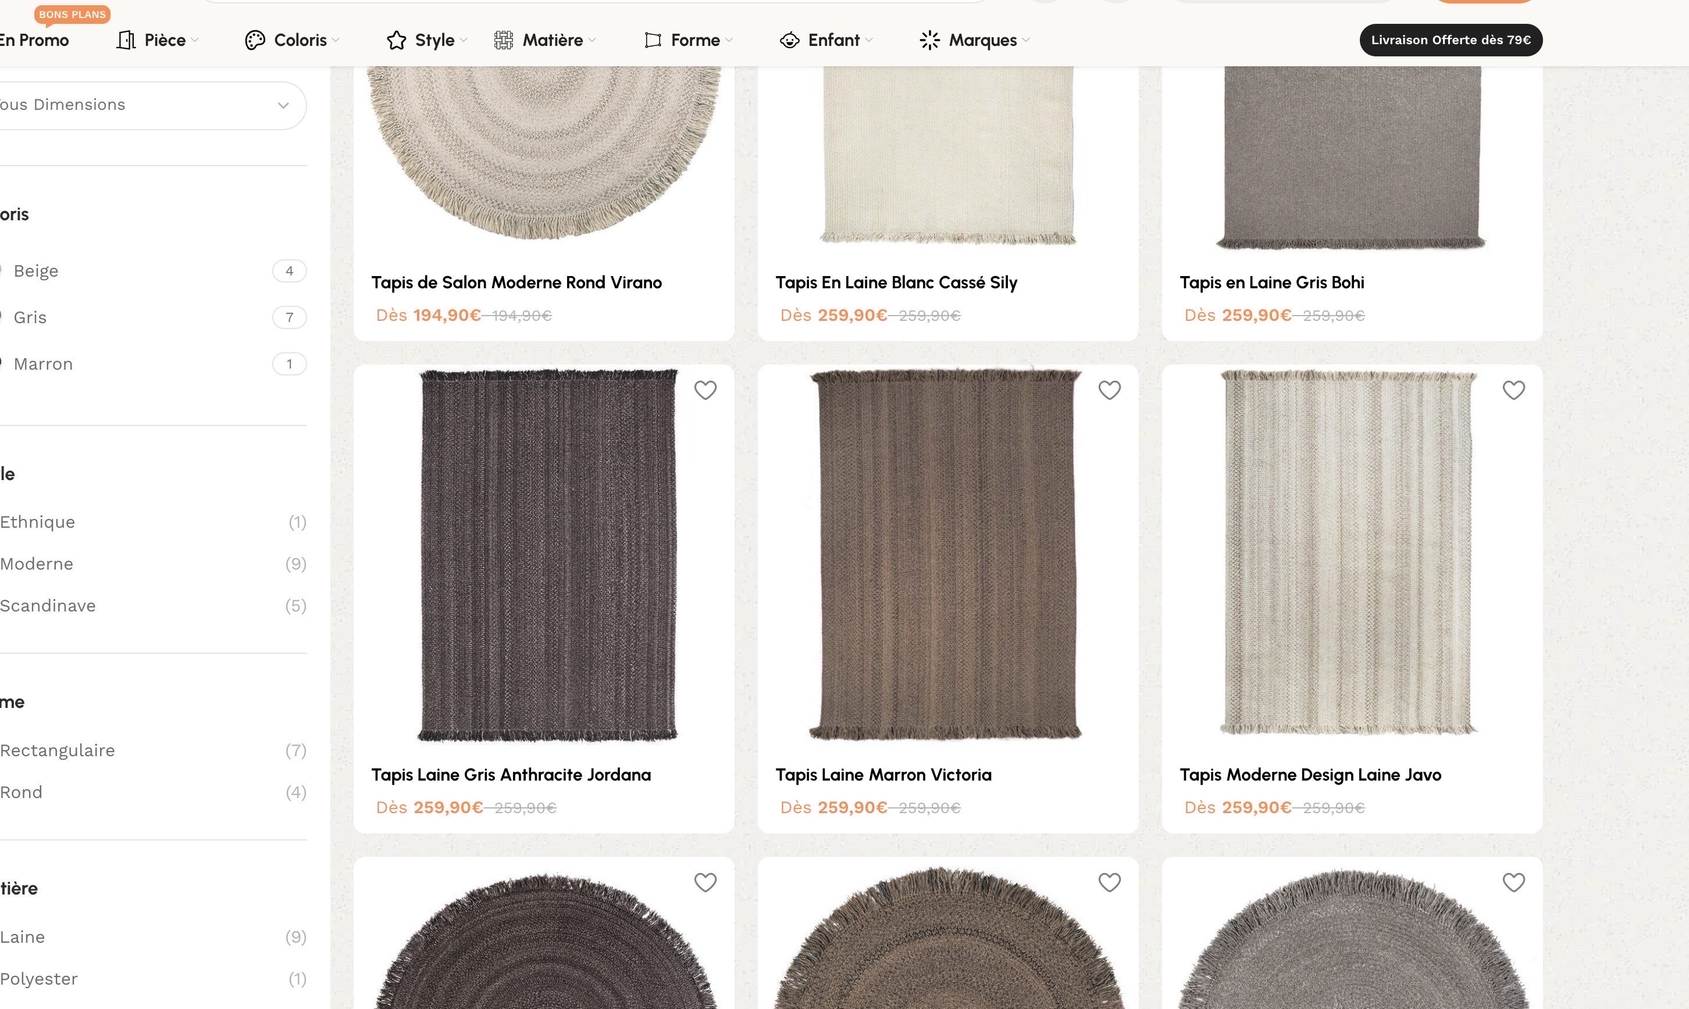
Task: Favorite the Tapis Laine Gris Anthracite Jordana heart
Action: [705, 390]
